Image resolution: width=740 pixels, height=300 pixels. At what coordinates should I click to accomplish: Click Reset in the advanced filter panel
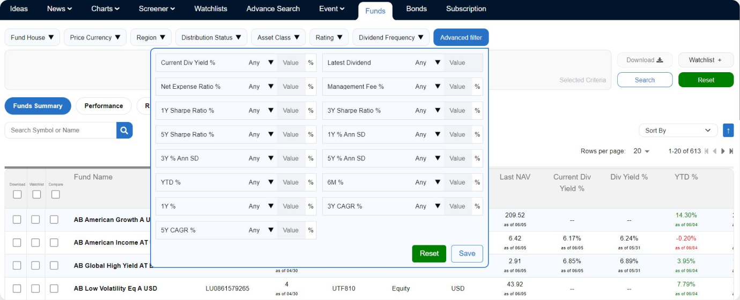click(429, 253)
